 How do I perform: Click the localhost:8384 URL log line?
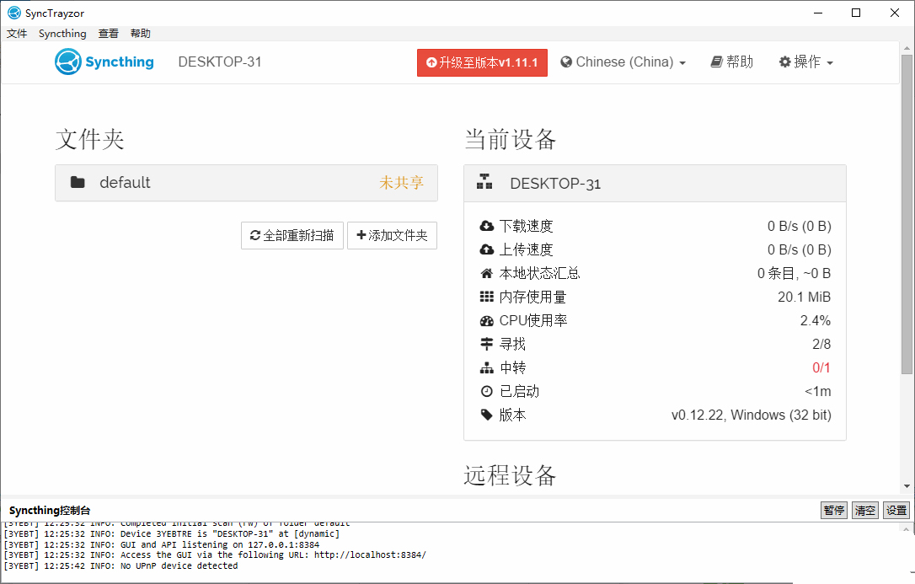tap(215, 555)
